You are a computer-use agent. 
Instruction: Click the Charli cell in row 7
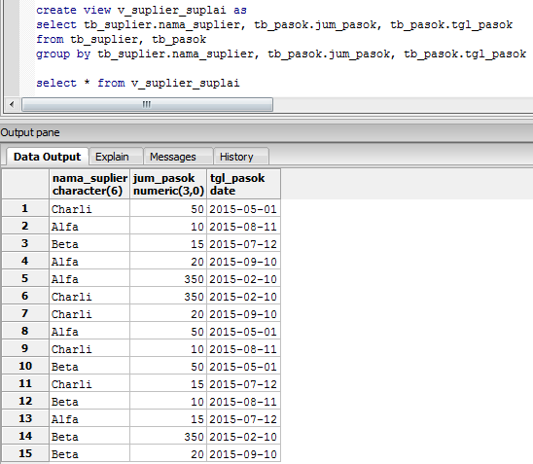pos(89,313)
